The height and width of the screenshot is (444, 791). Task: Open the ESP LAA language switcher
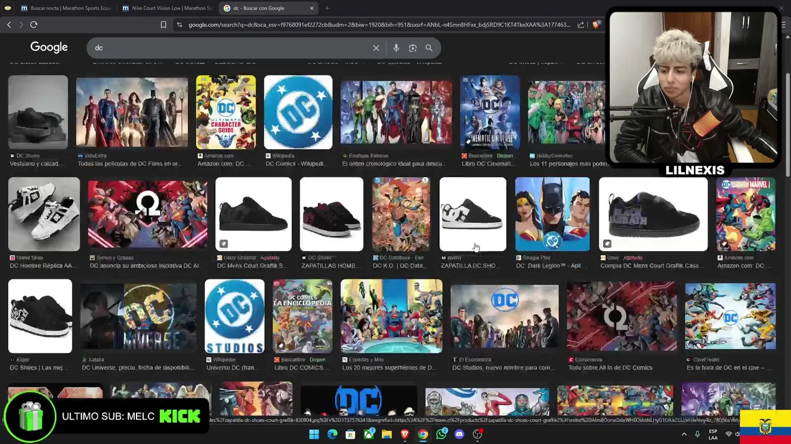point(713,434)
